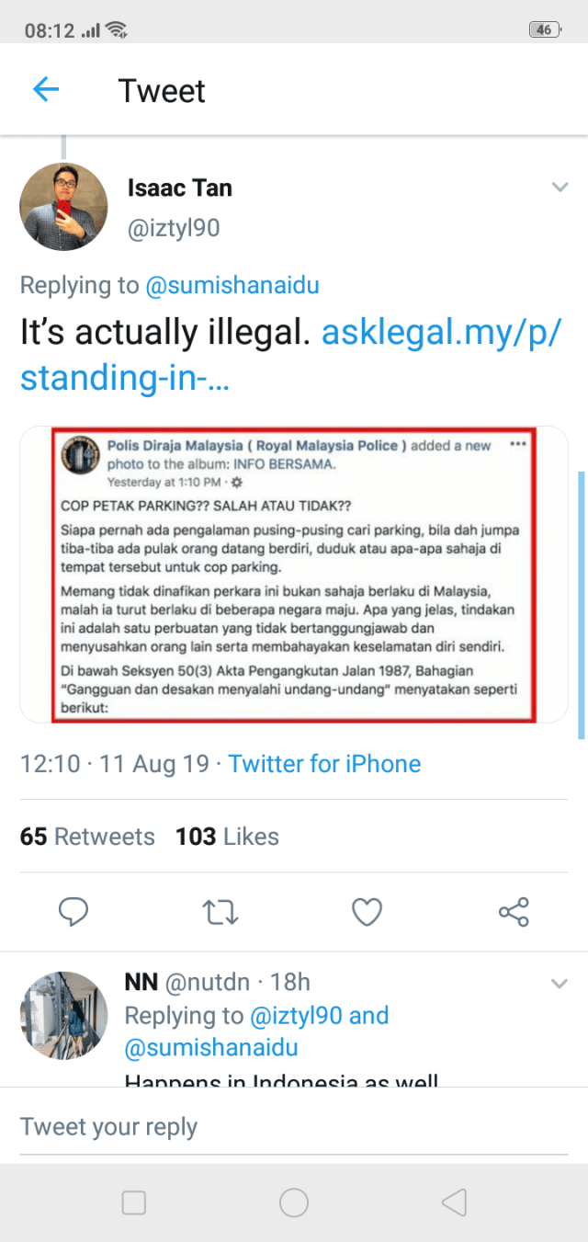Open Isaac Tan's profile picture
This screenshot has width=588, height=1242.
63,207
